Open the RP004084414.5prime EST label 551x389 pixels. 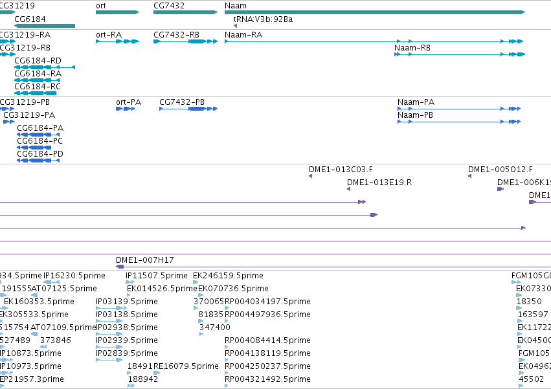tap(267, 341)
